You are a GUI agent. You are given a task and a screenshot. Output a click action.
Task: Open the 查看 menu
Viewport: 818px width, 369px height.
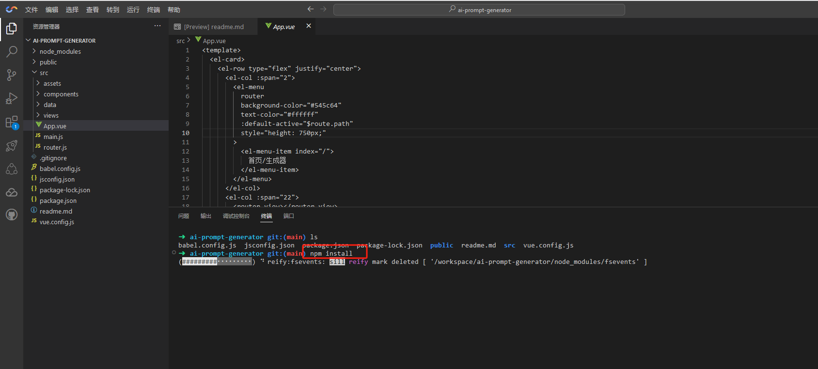click(x=93, y=10)
